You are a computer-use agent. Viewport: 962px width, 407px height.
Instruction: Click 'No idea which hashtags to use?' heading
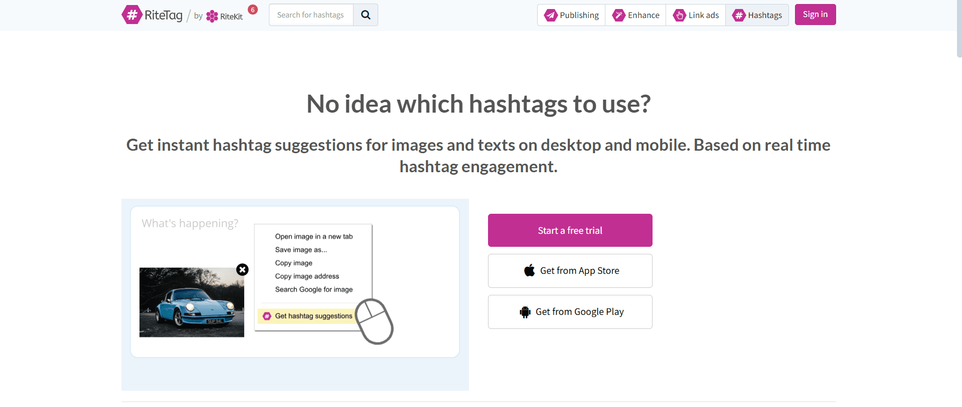(x=478, y=104)
